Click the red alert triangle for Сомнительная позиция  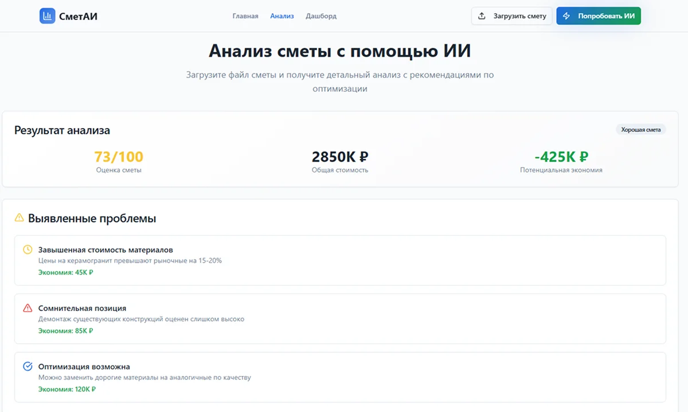click(x=28, y=308)
